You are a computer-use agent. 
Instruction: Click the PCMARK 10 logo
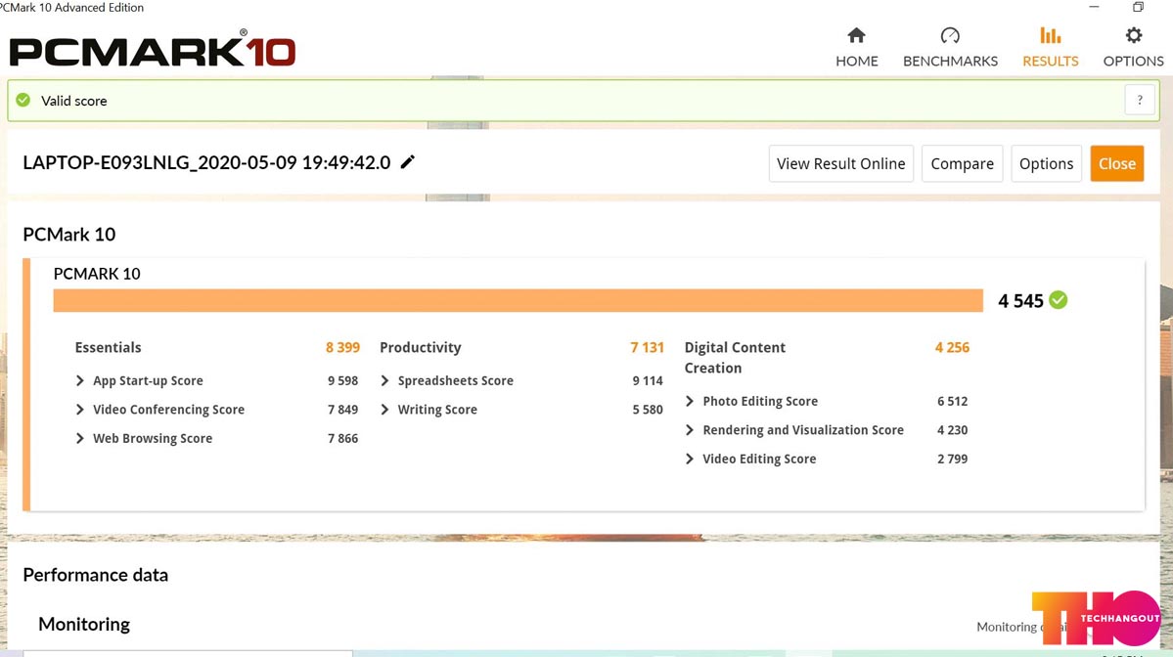(153, 49)
